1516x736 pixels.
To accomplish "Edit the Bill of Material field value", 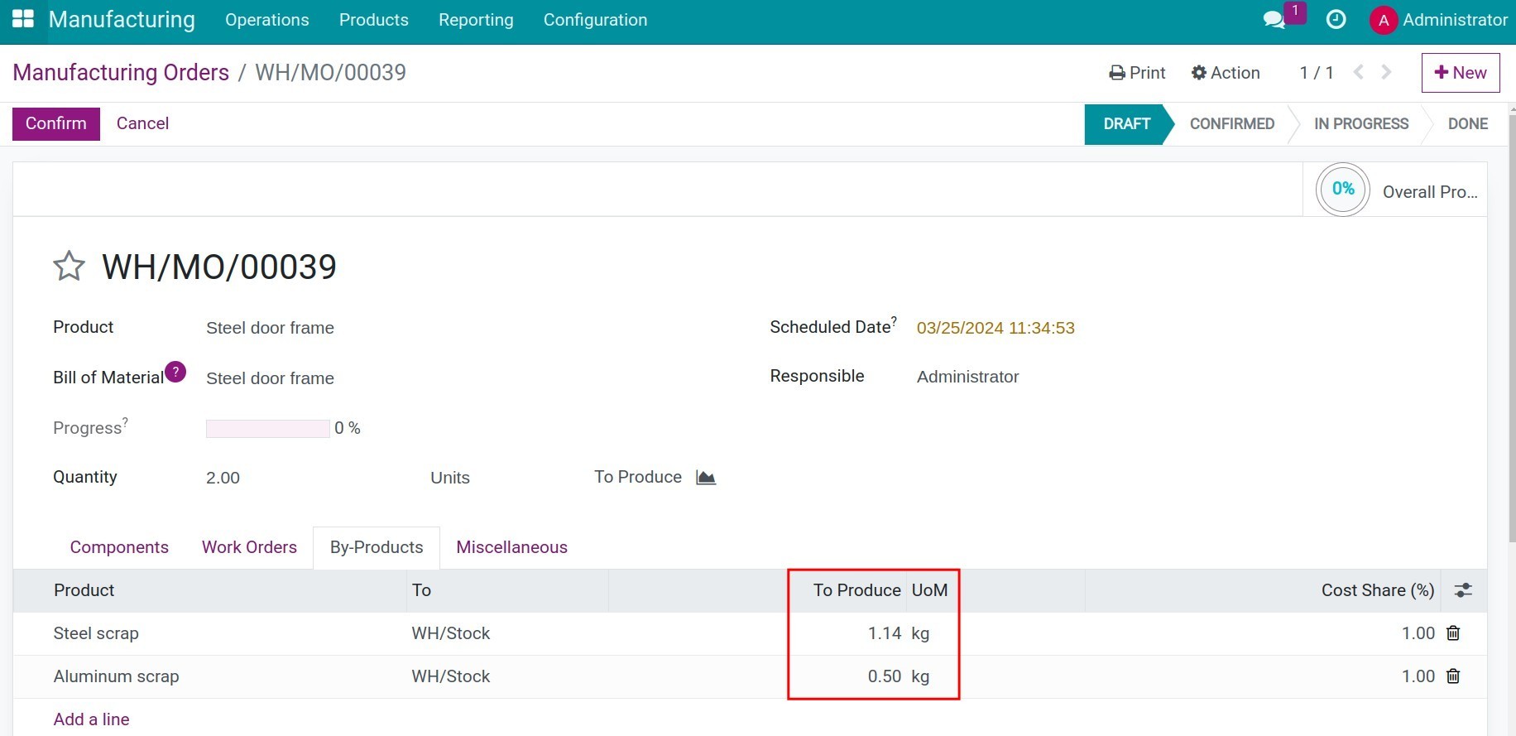I will point(270,378).
